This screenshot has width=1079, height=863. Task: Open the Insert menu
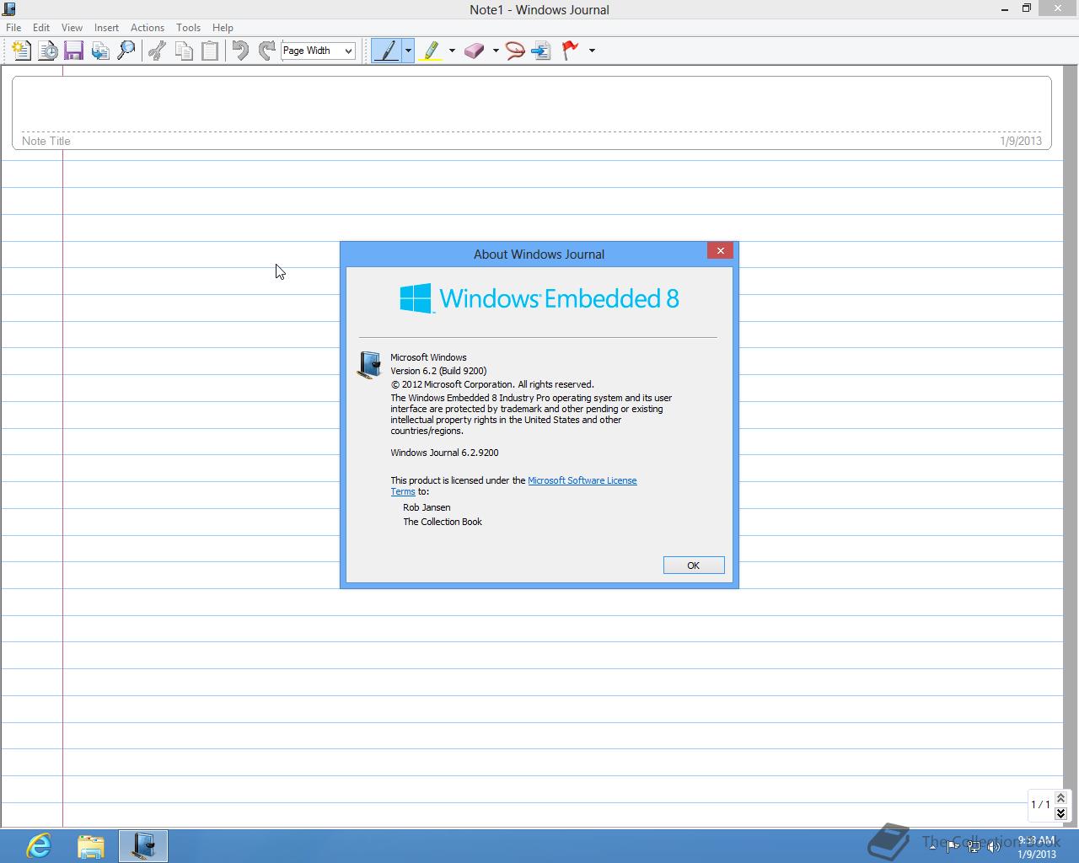[x=106, y=28]
